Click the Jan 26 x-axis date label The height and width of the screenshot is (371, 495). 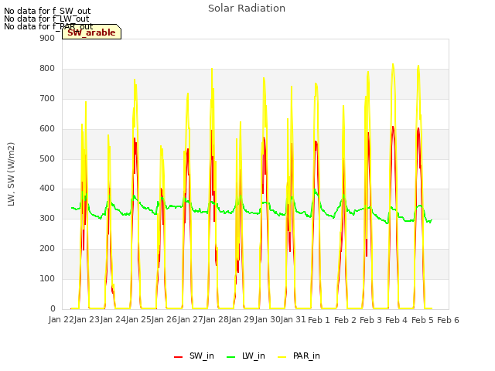164,319
